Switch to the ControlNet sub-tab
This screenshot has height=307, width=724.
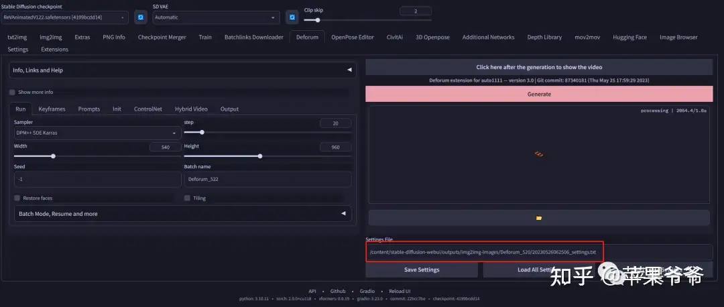(x=147, y=109)
